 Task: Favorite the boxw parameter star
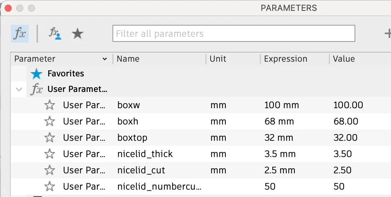(50, 105)
